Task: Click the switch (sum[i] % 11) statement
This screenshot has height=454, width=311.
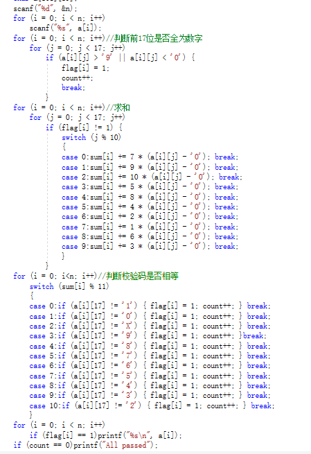Action: pos(69,286)
